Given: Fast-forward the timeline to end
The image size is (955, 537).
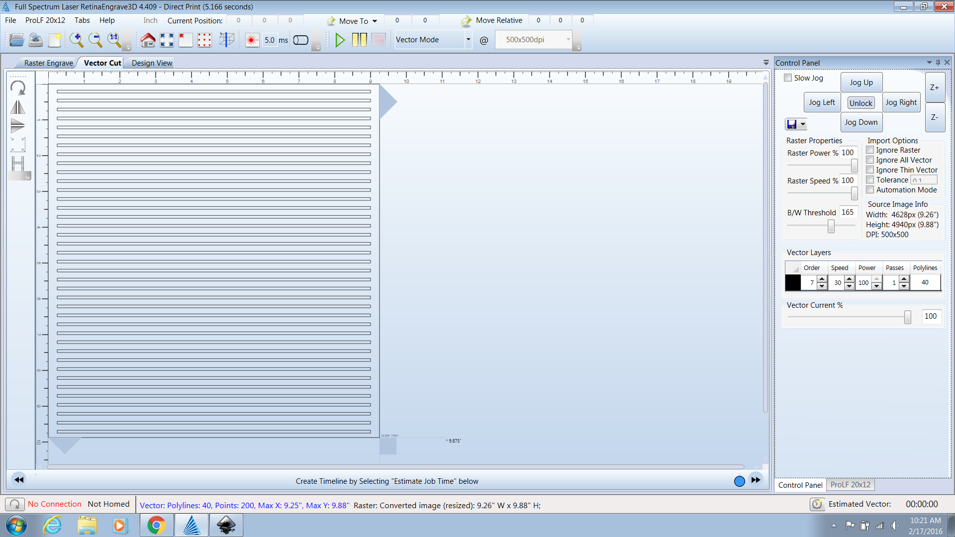Looking at the screenshot, I should pyautogui.click(x=756, y=480).
